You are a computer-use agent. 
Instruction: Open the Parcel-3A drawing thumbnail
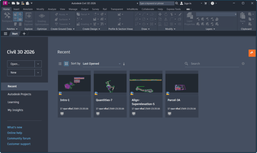(182, 83)
